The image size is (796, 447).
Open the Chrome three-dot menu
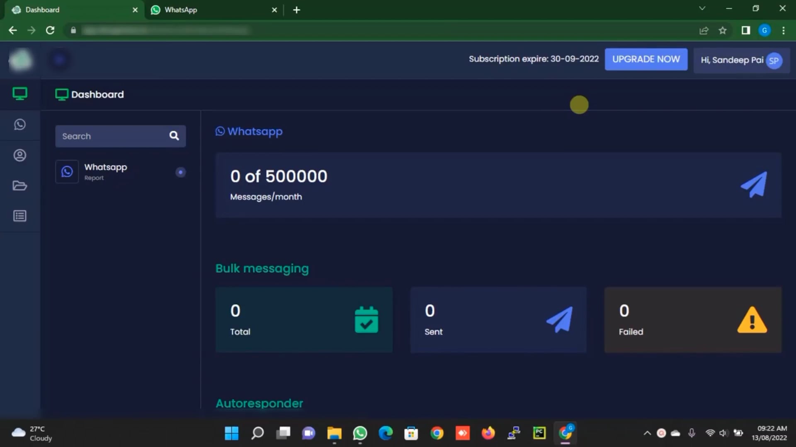tap(783, 30)
